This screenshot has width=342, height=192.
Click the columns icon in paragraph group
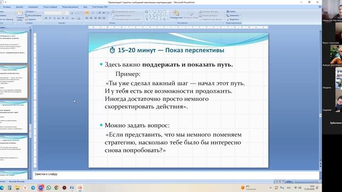pos(104,18)
